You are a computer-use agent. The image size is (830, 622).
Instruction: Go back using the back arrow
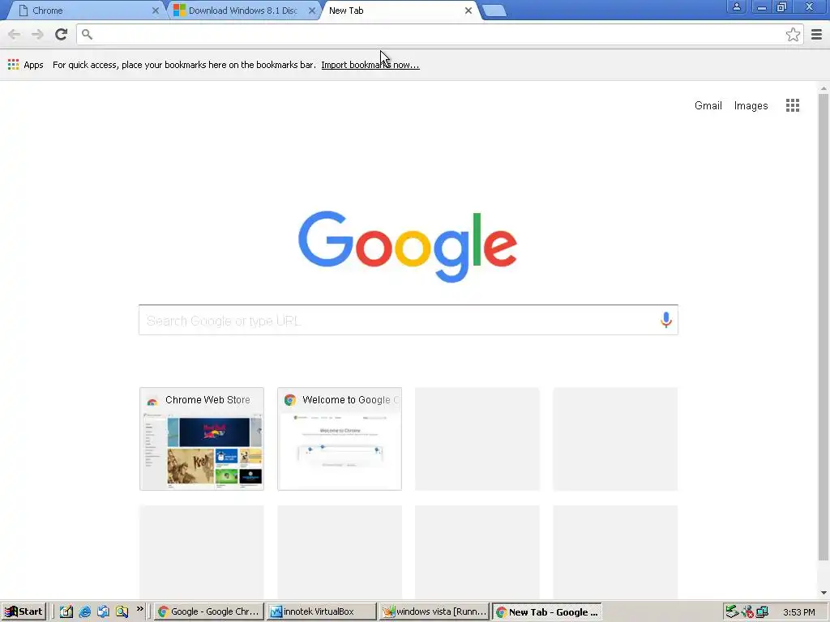(x=15, y=34)
